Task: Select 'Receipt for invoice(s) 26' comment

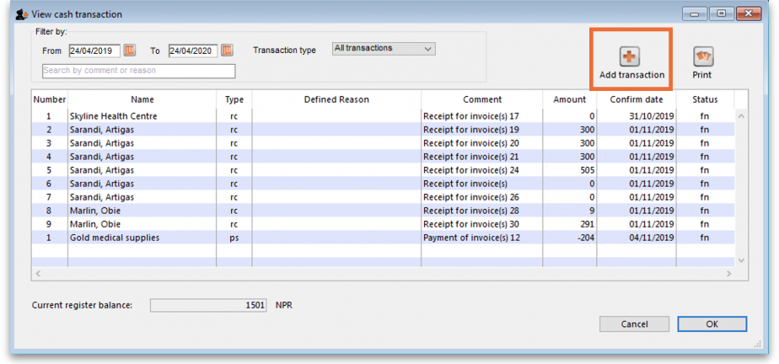Action: coord(471,197)
